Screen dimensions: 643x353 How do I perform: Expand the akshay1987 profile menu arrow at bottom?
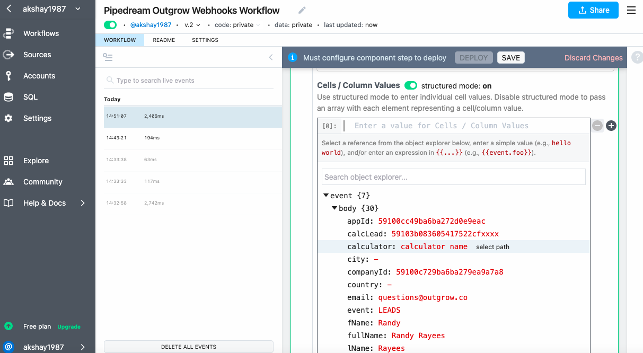click(83, 347)
